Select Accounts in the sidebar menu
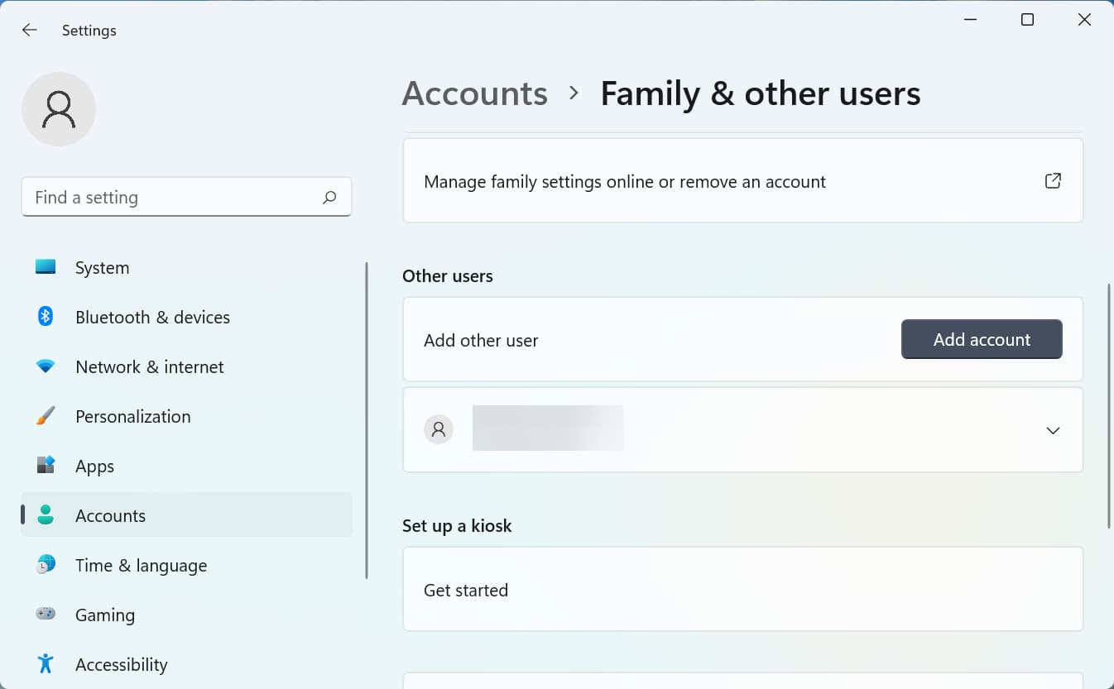1114x689 pixels. coord(110,515)
